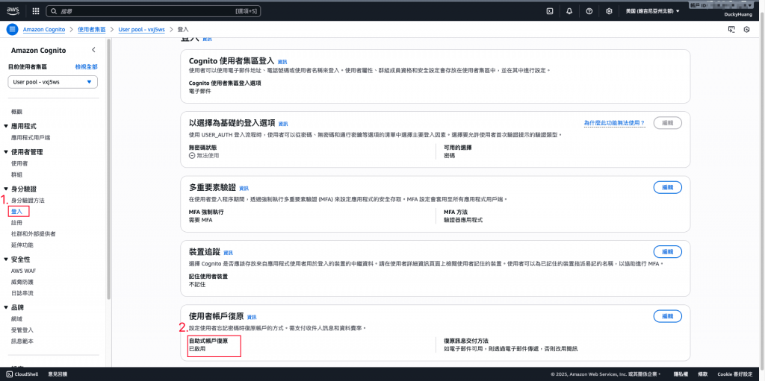This screenshot has width=765, height=381.
Task: Click the screen icon left of the clock
Action: pyautogui.click(x=731, y=29)
